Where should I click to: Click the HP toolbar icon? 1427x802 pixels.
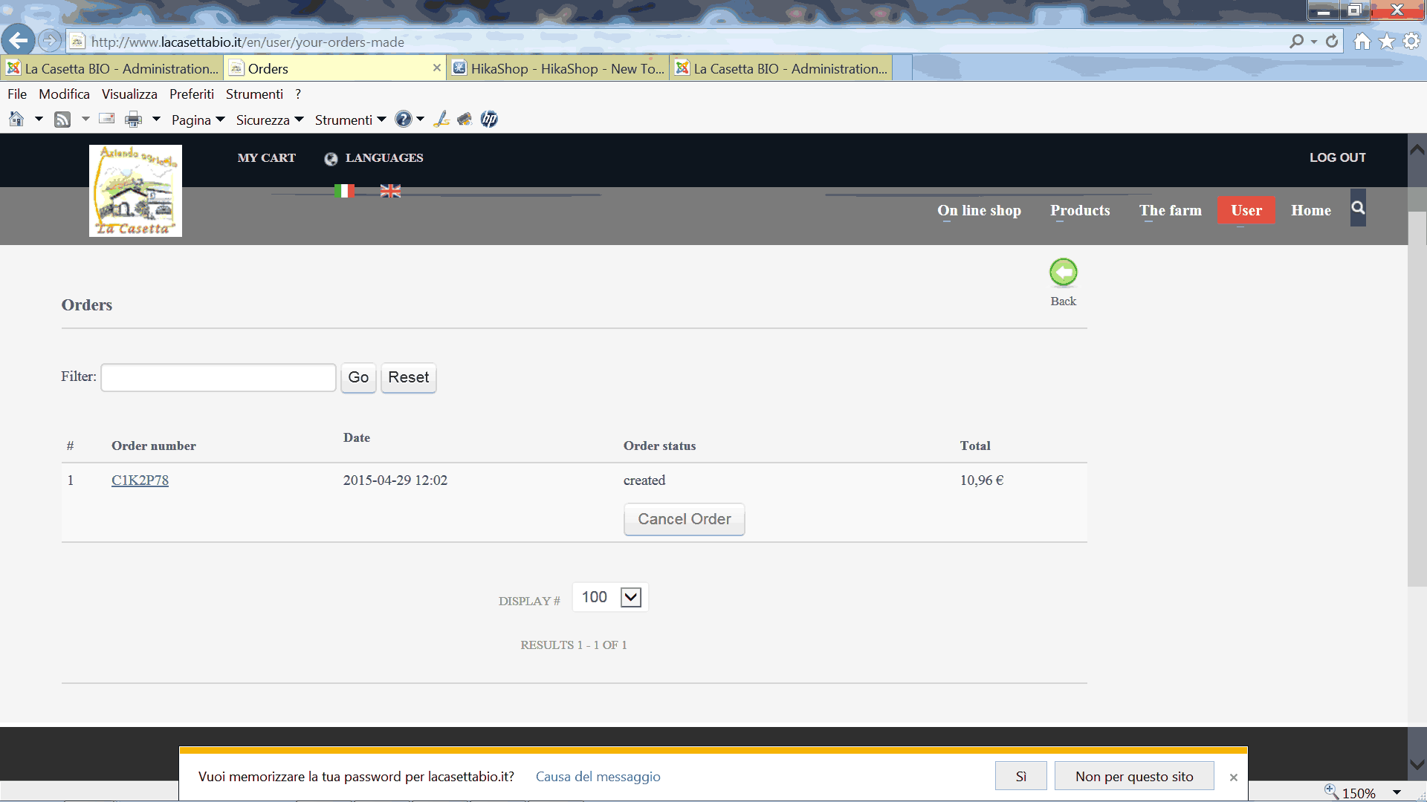[x=489, y=119]
